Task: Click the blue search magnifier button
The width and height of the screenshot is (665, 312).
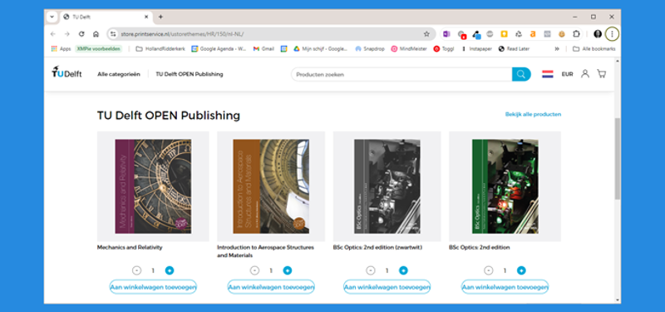Action: point(521,74)
